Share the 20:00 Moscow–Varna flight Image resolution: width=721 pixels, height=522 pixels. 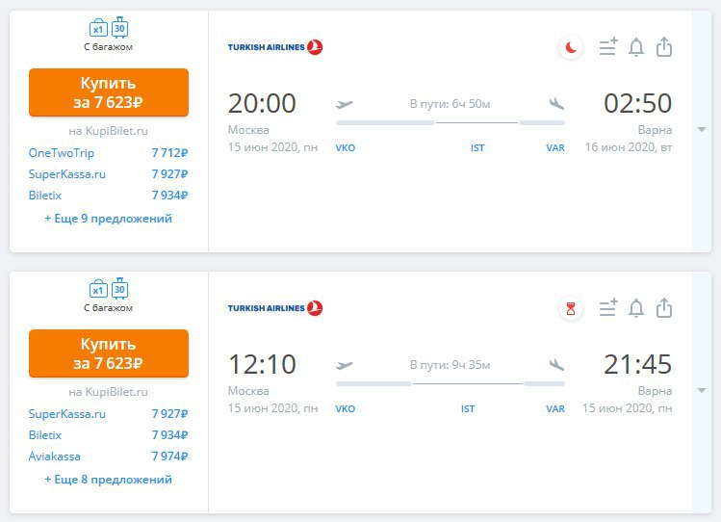coord(664,47)
